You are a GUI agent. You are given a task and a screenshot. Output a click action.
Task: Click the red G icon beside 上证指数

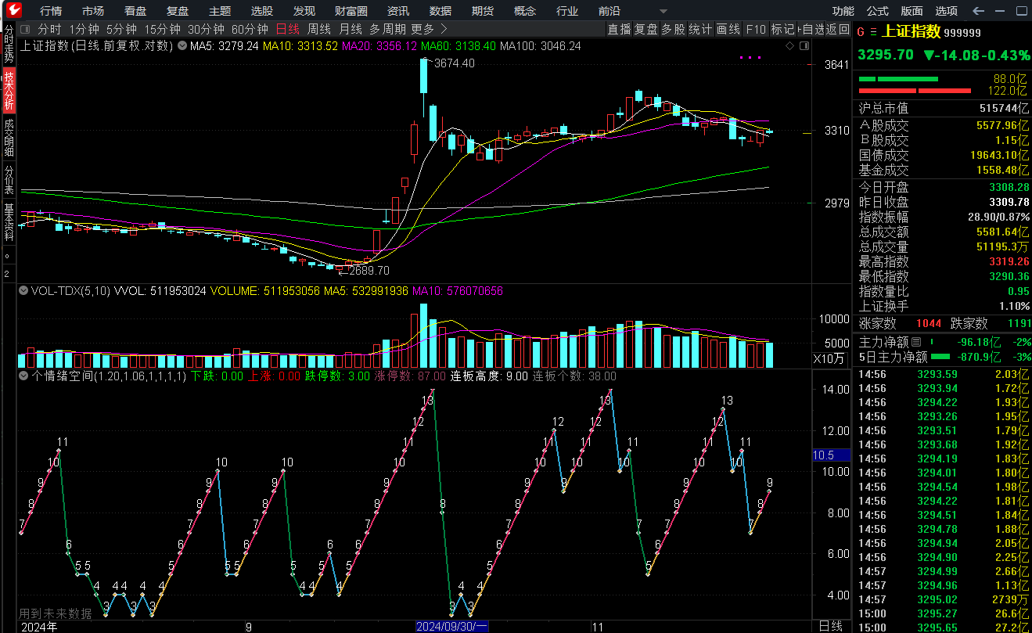coord(861,32)
